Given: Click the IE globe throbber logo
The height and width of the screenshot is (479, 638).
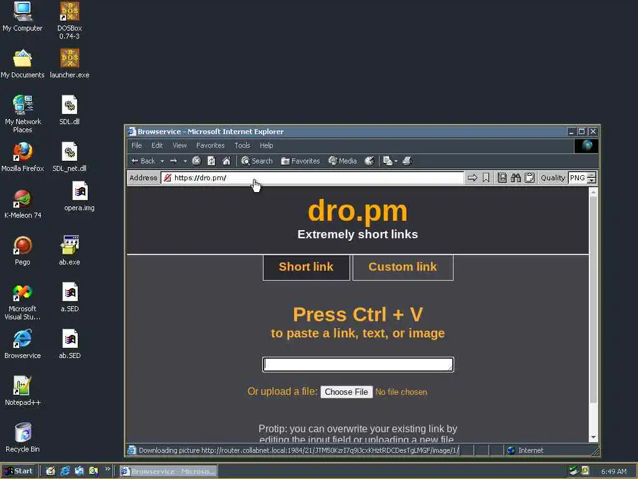Looking at the screenshot, I should (x=586, y=145).
